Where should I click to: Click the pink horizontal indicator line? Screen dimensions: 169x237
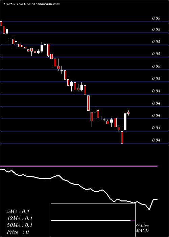(x=79, y=166)
